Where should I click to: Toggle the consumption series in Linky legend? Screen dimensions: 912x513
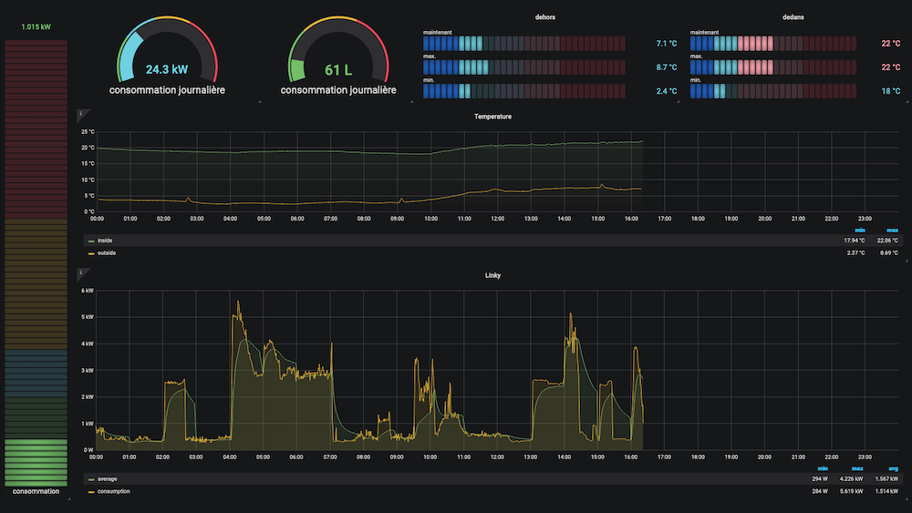tap(113, 491)
